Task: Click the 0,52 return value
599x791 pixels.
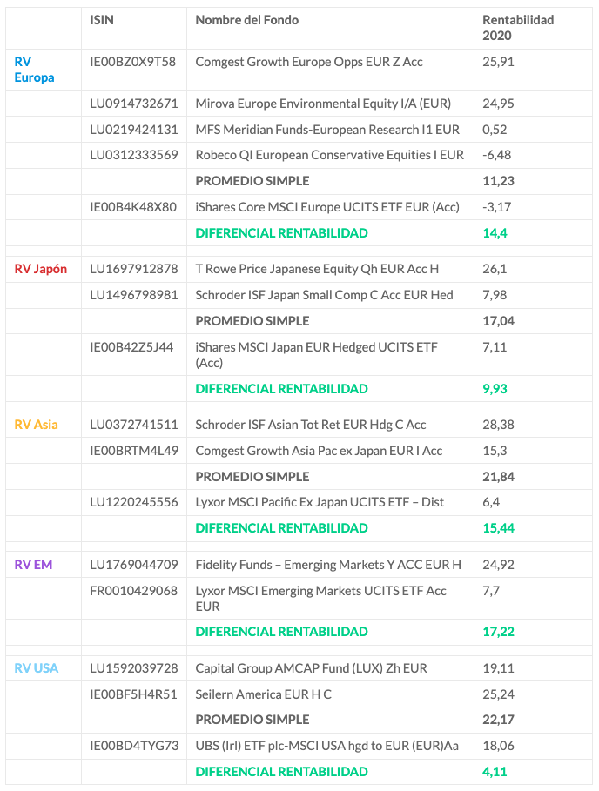Action: click(495, 130)
